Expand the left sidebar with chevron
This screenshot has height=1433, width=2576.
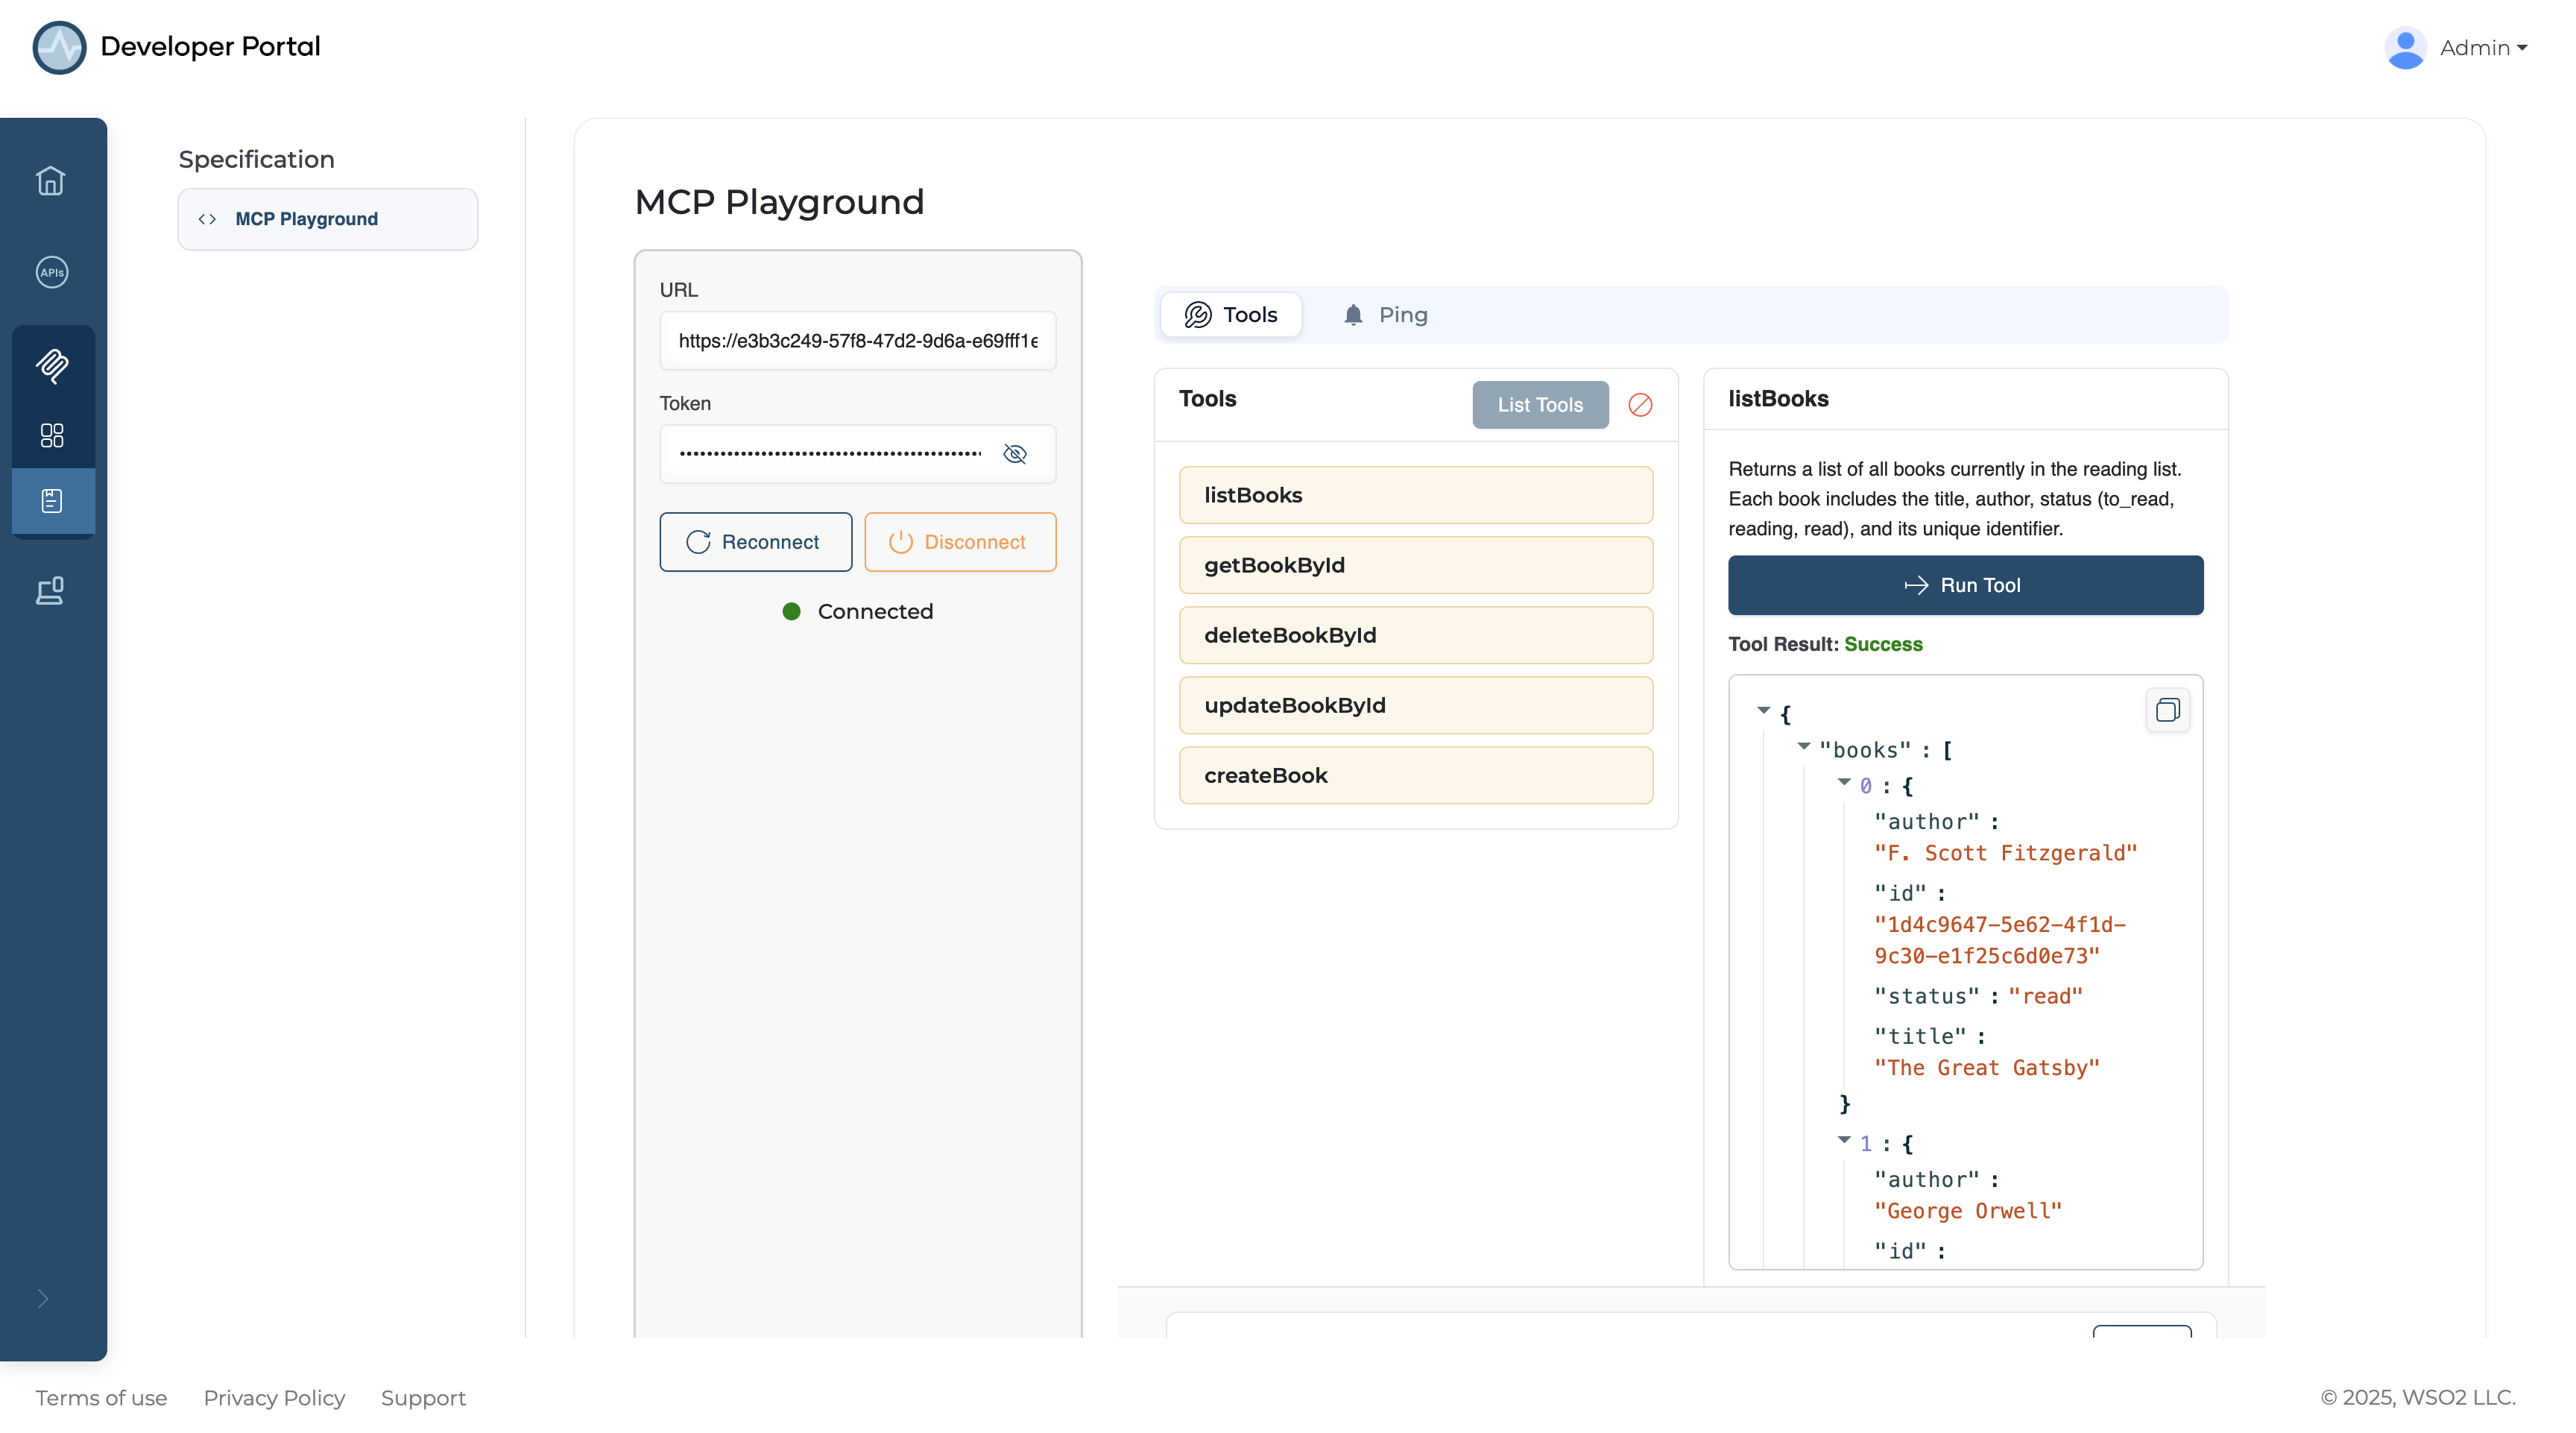(x=42, y=1299)
